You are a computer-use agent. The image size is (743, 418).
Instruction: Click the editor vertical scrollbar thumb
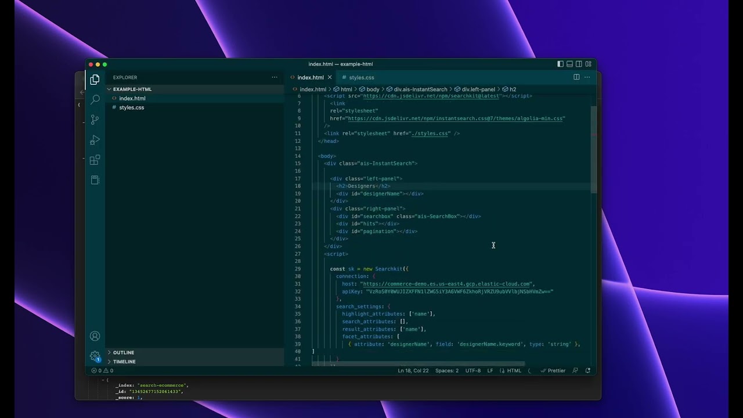(x=593, y=150)
